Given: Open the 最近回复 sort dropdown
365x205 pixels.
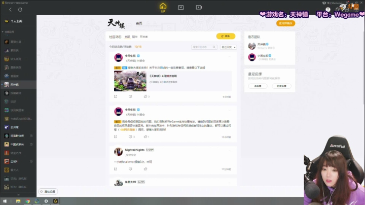Looking at the screenshot, I should (228, 47).
